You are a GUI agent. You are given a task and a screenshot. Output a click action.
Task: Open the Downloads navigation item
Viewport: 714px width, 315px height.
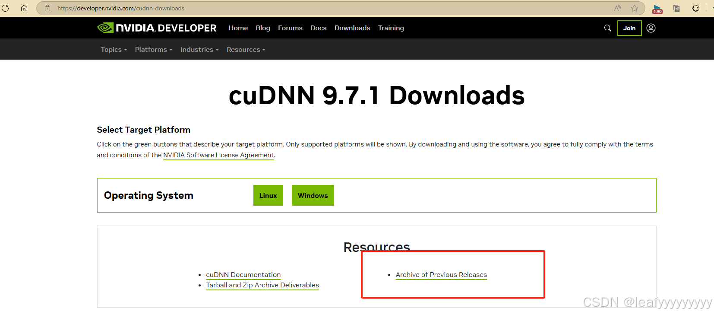352,28
